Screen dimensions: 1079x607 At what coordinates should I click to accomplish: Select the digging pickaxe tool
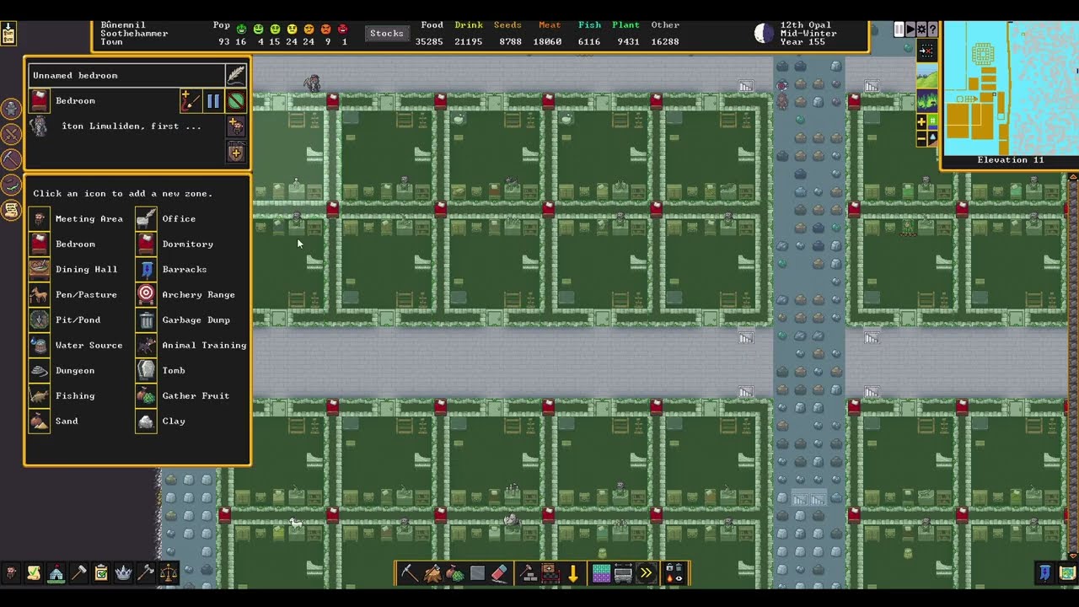click(x=409, y=573)
